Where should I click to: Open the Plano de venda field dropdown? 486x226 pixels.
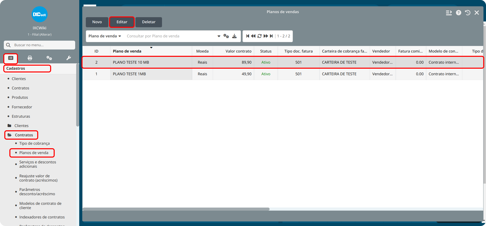[x=105, y=36]
